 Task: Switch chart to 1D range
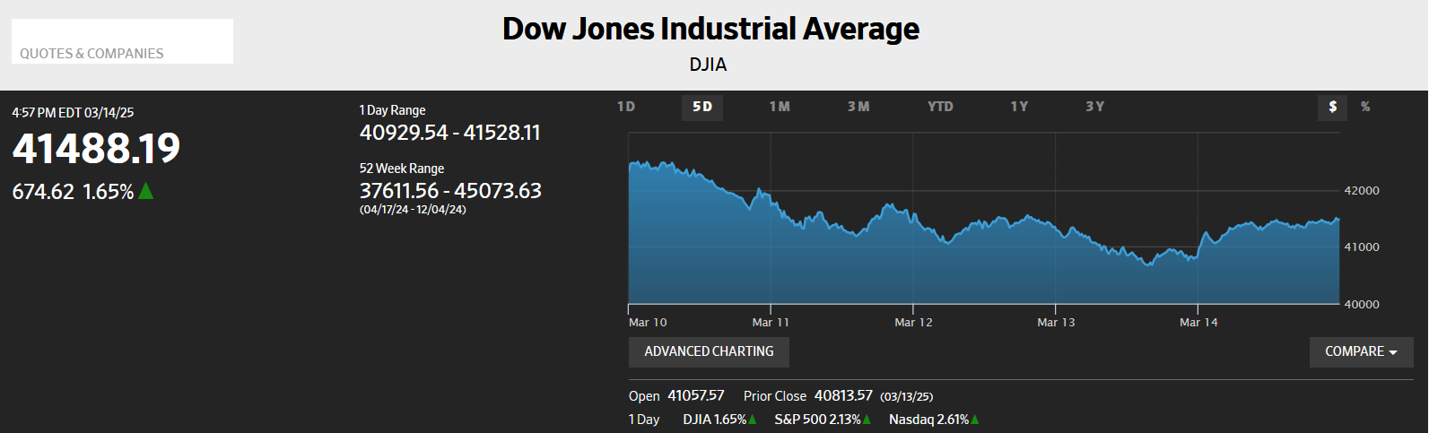pyautogui.click(x=626, y=107)
